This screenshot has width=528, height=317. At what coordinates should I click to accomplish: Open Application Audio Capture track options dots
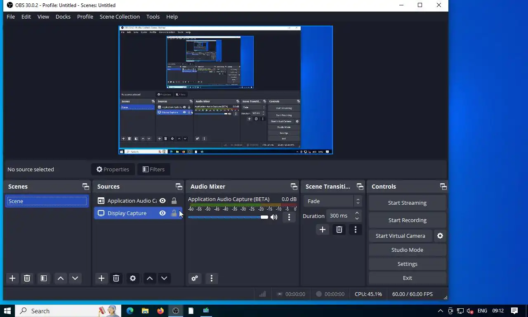(x=289, y=217)
